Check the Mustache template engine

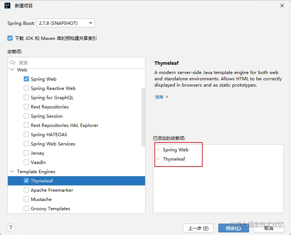coord(26,199)
